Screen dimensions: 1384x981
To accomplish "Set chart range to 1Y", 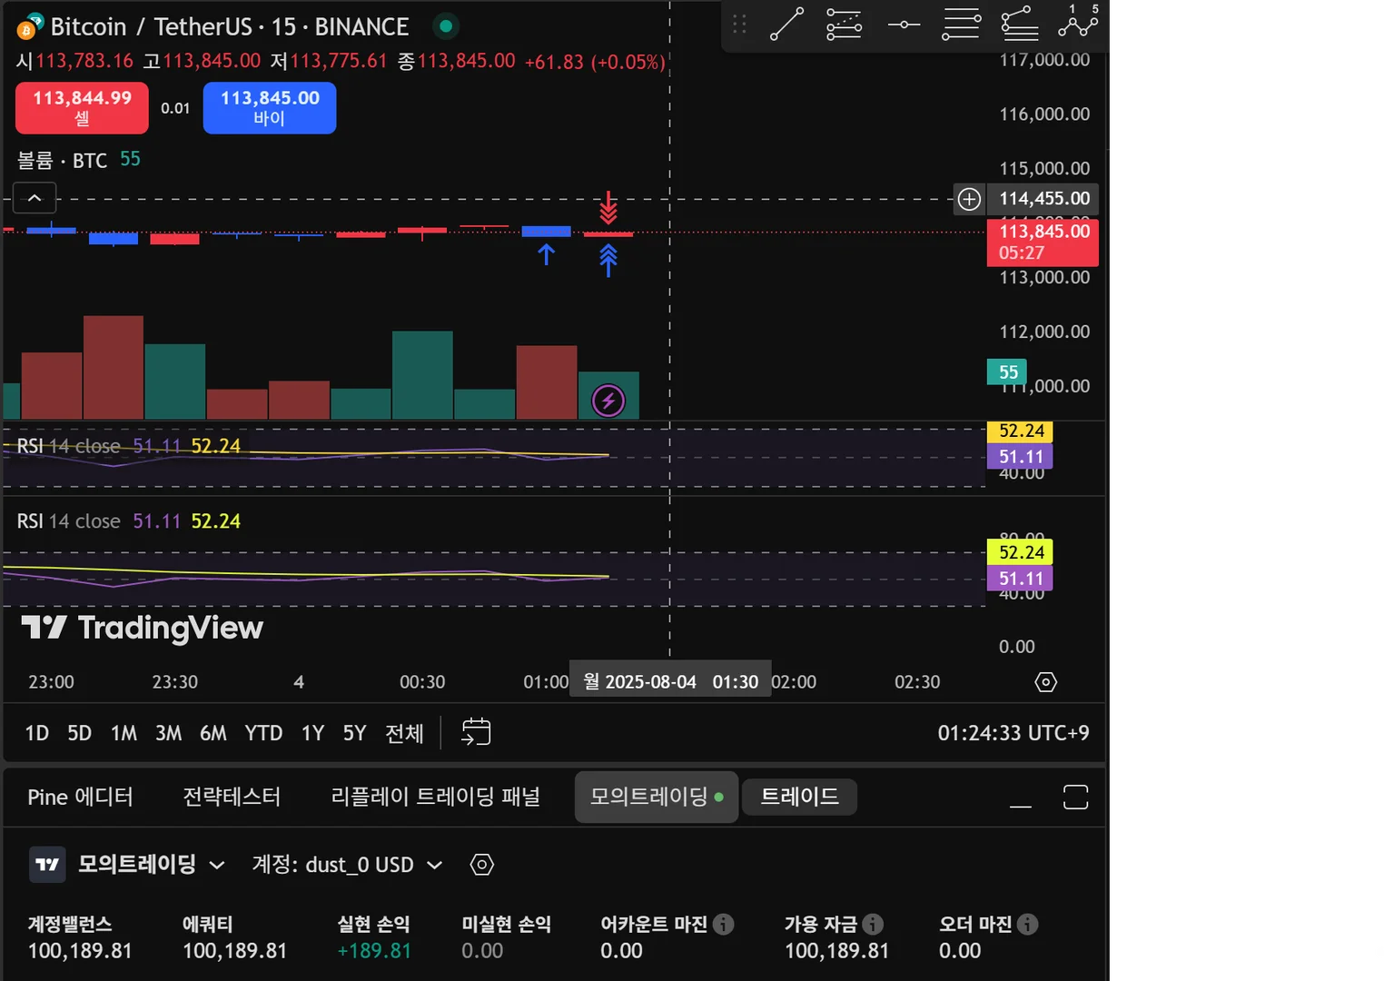I will pyautogui.click(x=313, y=733).
